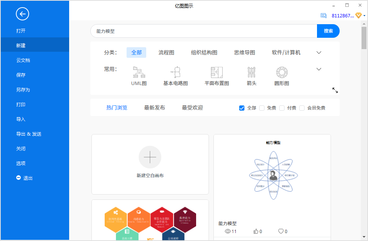Click the thumbs-up like icon
This screenshot has height=241, width=368.
coord(256,231)
